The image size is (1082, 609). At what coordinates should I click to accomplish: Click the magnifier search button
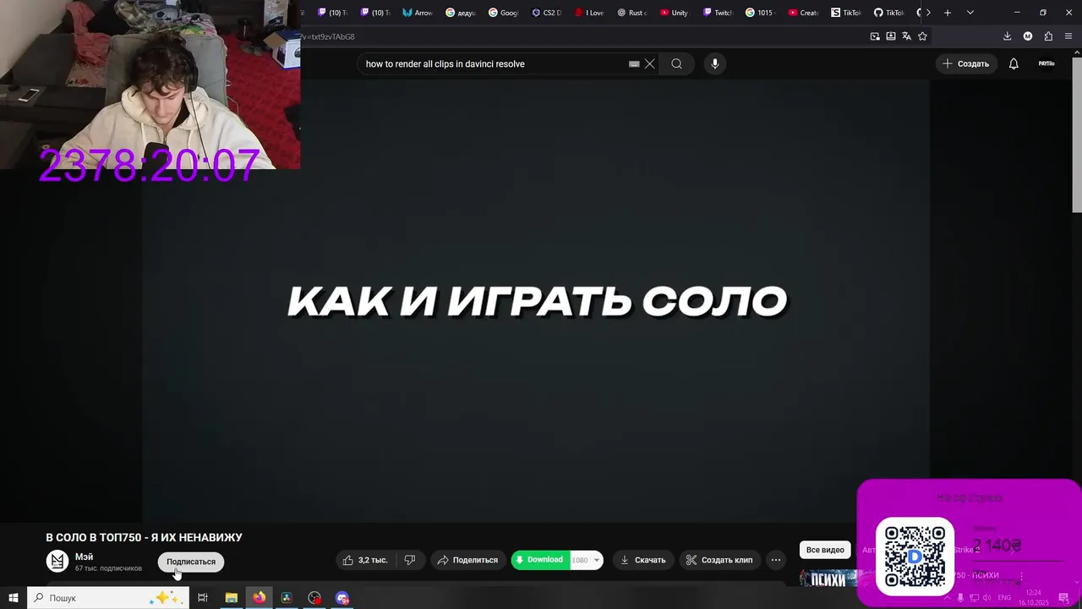point(676,64)
